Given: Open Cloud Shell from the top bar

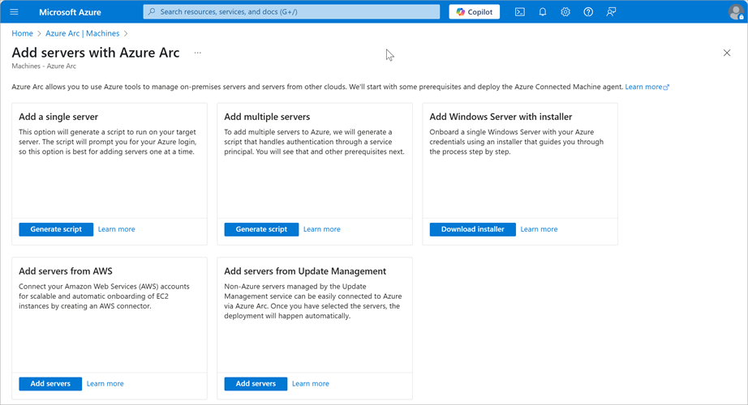Looking at the screenshot, I should (x=520, y=12).
